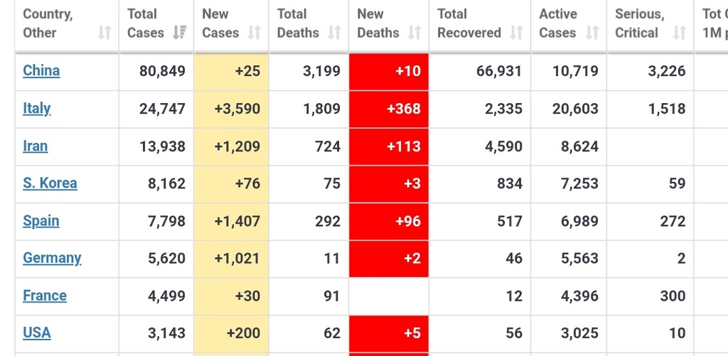Click sort arrows icon beside Country, Other
The height and width of the screenshot is (356, 728).
point(105,33)
